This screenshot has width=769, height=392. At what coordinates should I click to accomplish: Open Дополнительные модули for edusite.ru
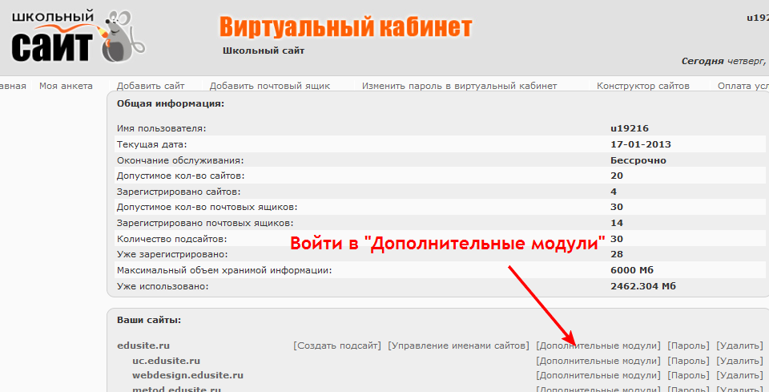click(598, 346)
